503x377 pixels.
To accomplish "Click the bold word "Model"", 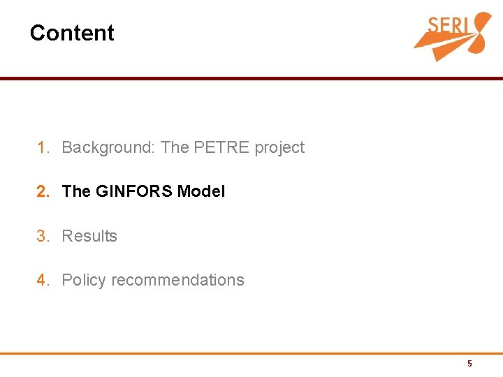I will (x=201, y=191).
